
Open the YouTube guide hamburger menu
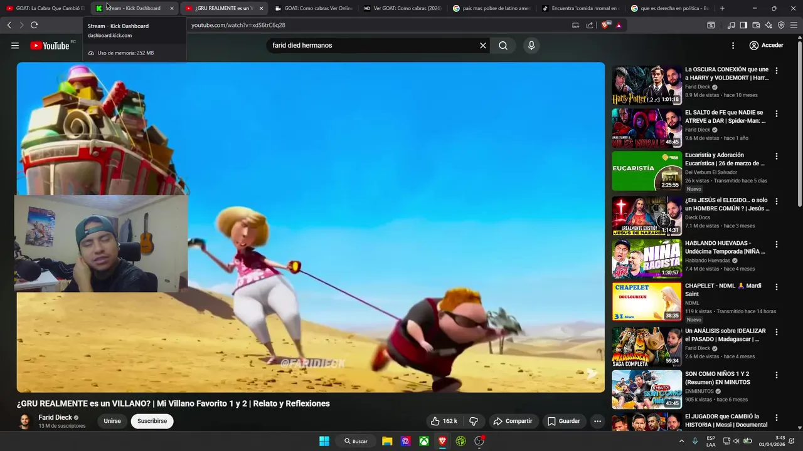(x=15, y=45)
